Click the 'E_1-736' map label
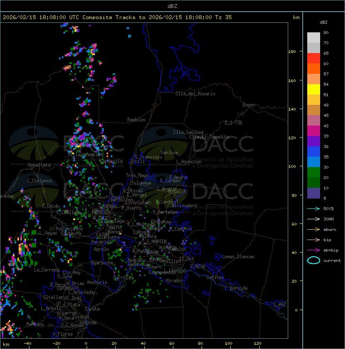Image resolution: width=345 pixels, height=349 pixels. click(233, 123)
